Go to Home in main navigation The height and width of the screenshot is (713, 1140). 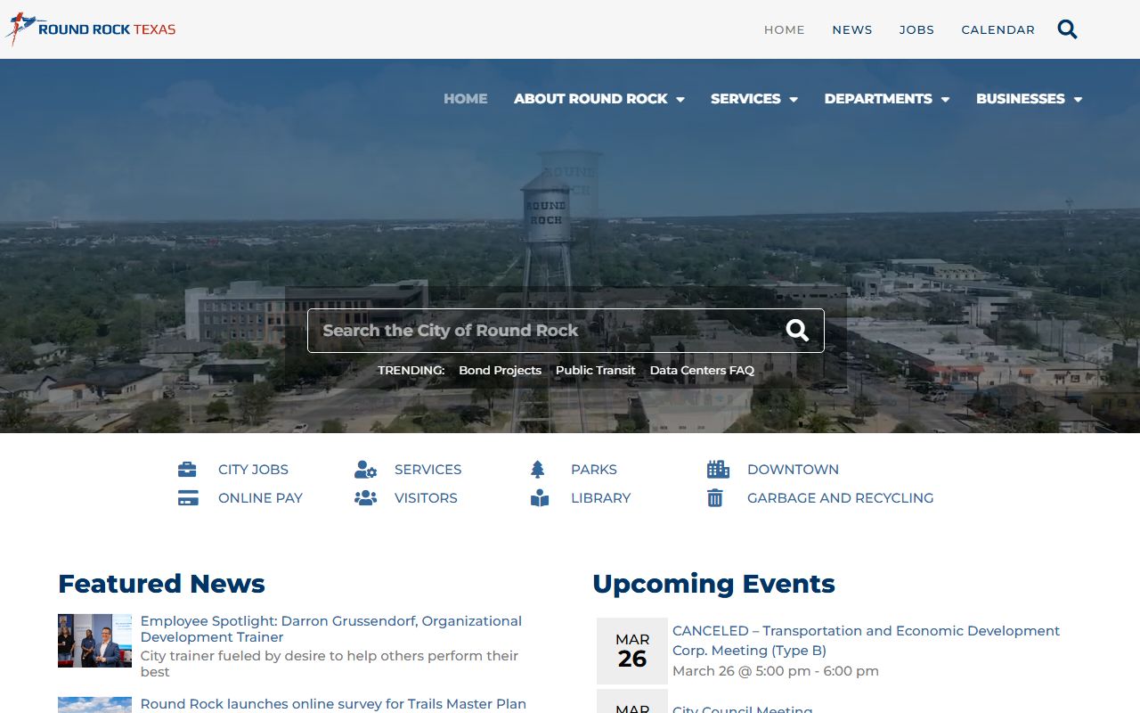click(x=466, y=99)
